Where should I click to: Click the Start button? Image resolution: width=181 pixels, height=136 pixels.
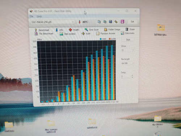coord(128,40)
